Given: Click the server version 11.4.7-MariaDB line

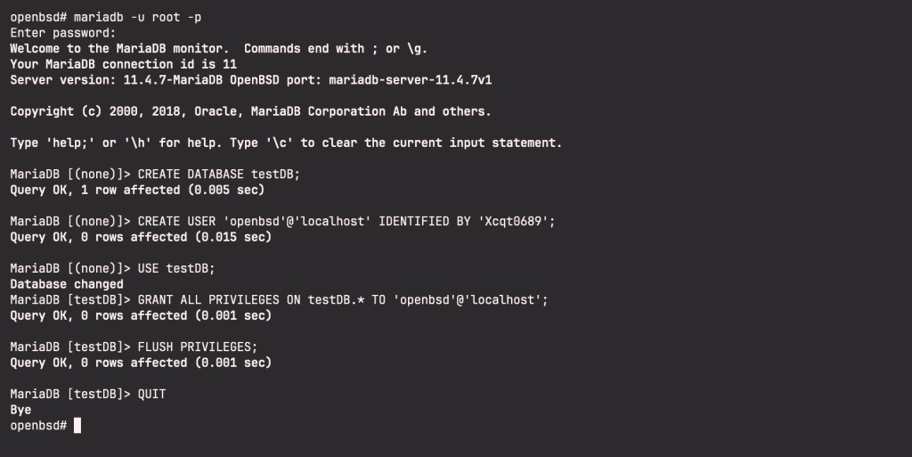Looking at the screenshot, I should click(x=251, y=80).
